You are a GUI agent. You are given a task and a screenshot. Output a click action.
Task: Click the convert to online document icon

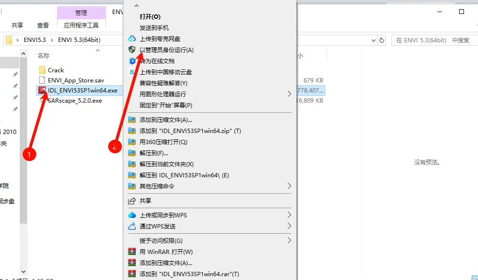click(x=131, y=61)
